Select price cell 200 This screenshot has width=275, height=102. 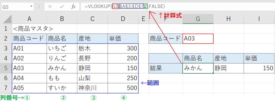click(123, 58)
